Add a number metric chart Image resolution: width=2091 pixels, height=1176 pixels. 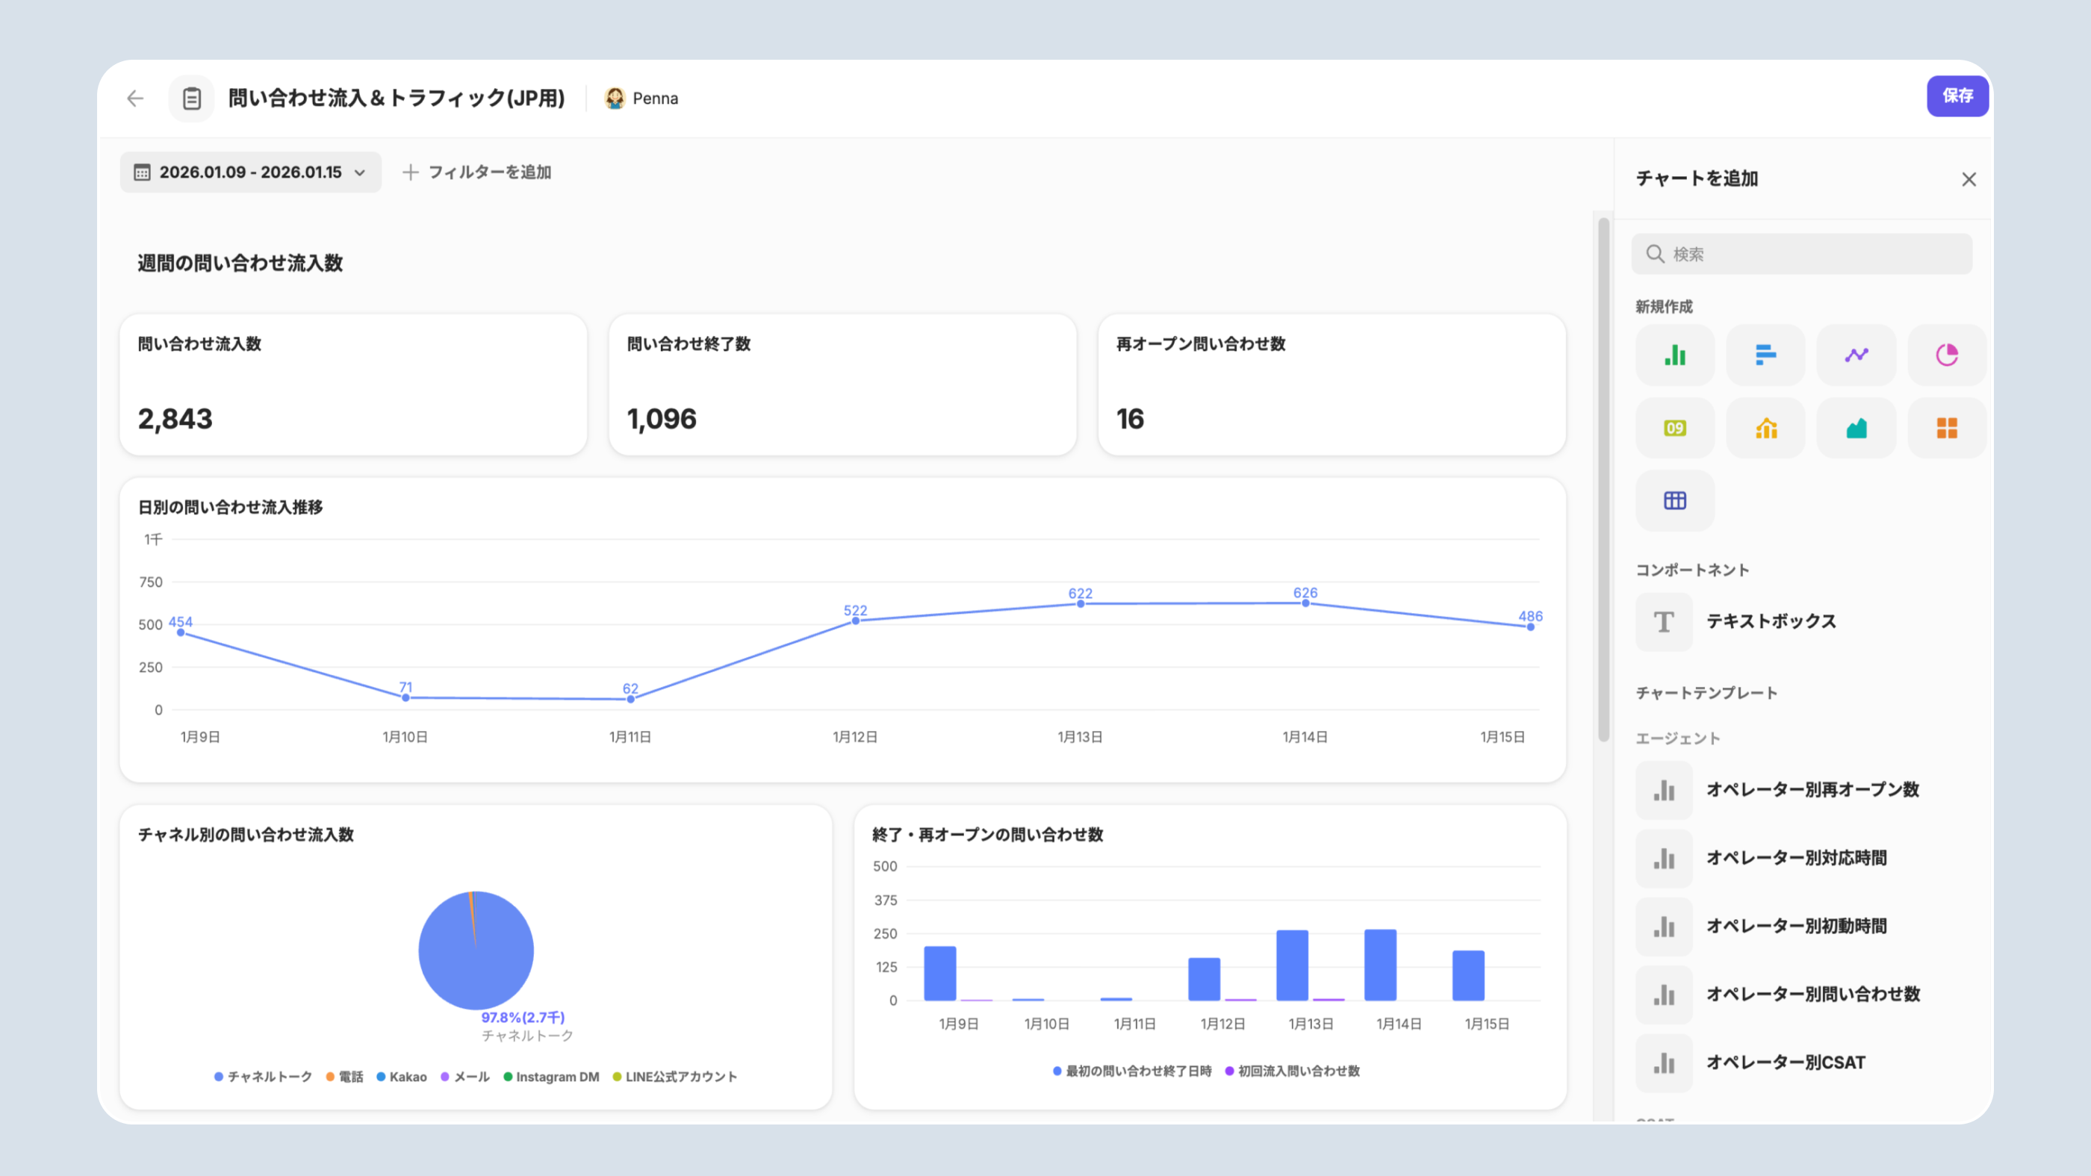point(1674,428)
